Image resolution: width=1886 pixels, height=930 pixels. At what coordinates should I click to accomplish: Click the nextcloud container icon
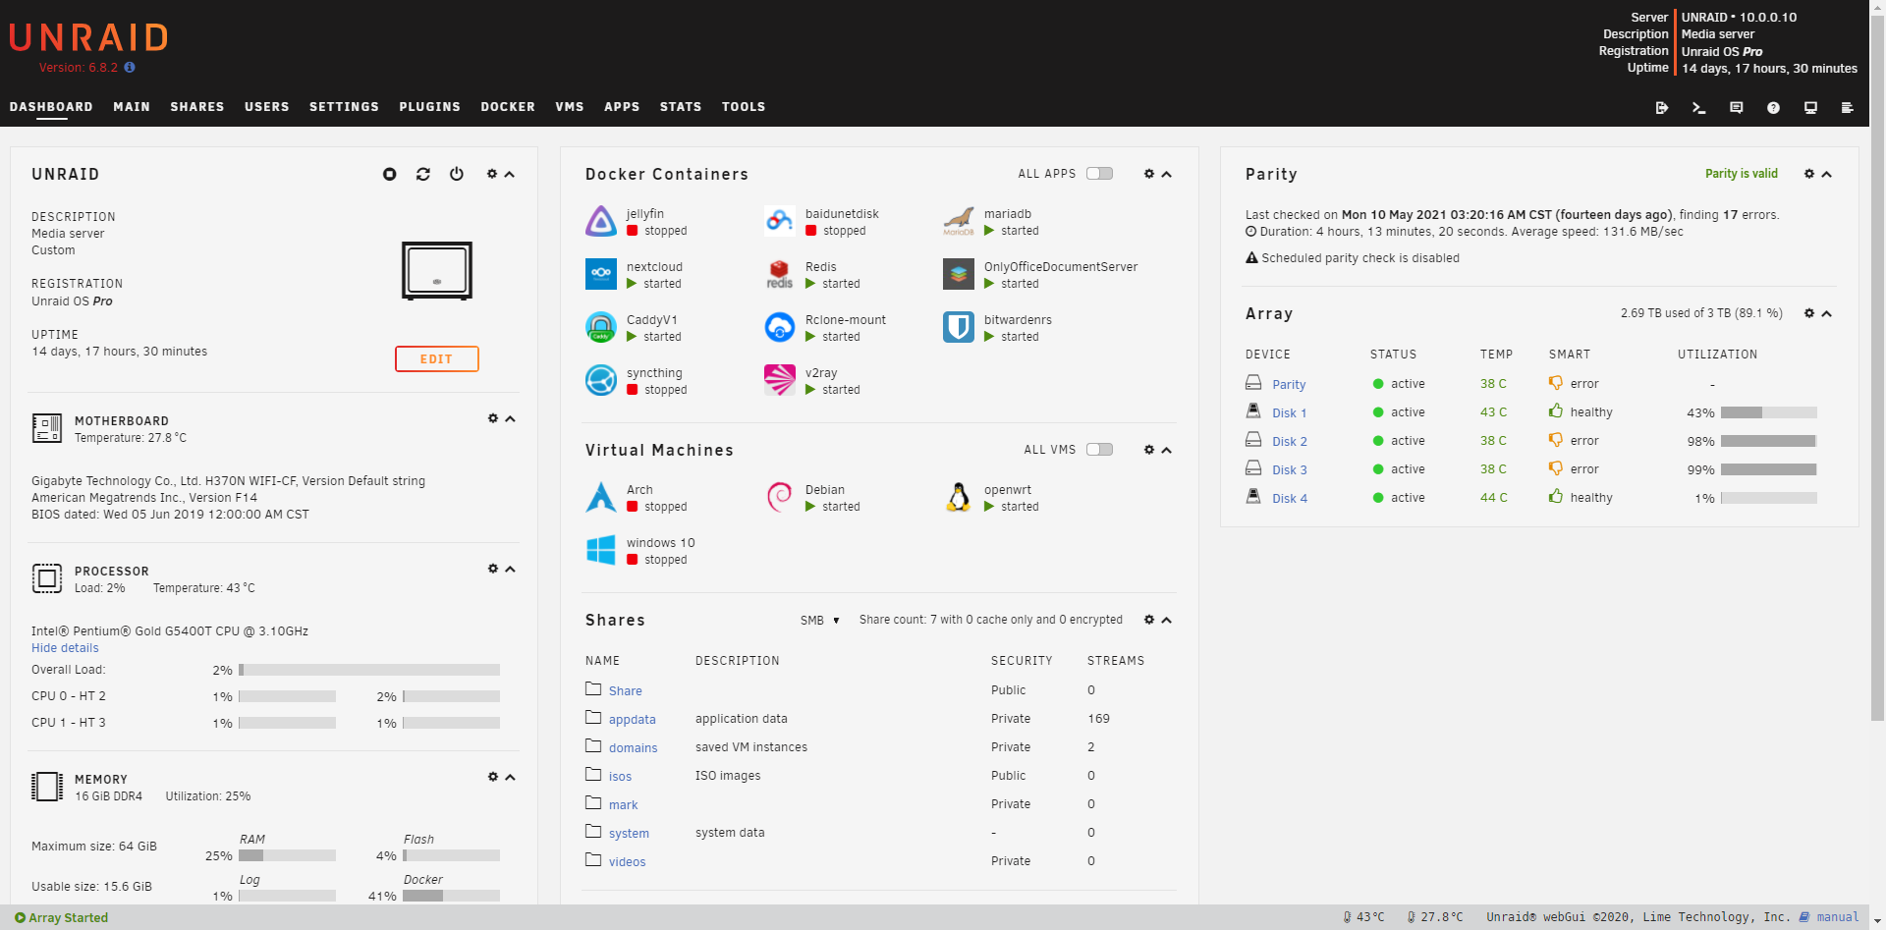pyautogui.click(x=601, y=274)
